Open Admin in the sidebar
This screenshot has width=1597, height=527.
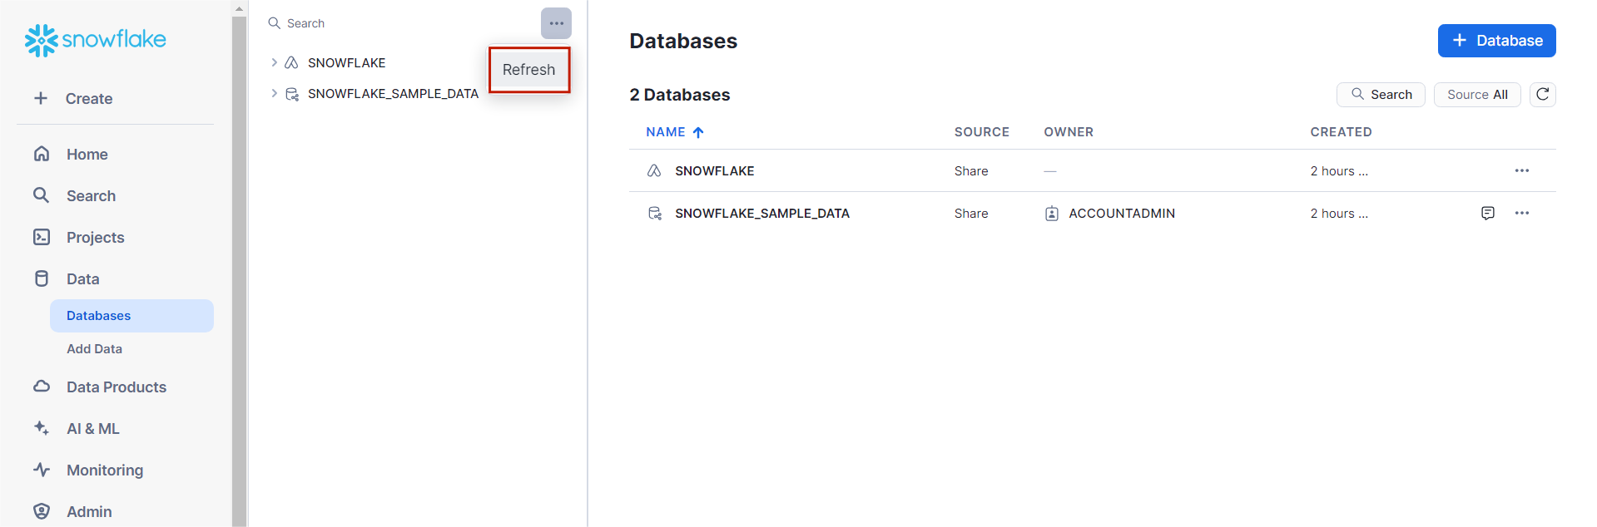click(x=89, y=511)
